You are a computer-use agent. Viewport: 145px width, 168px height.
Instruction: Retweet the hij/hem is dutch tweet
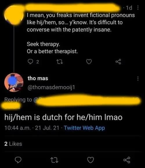54,160
